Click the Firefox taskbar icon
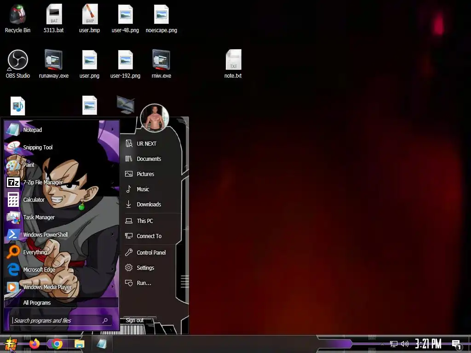 (34, 344)
